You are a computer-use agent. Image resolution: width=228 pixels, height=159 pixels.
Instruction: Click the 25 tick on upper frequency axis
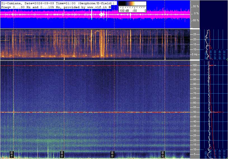click(195, 34)
